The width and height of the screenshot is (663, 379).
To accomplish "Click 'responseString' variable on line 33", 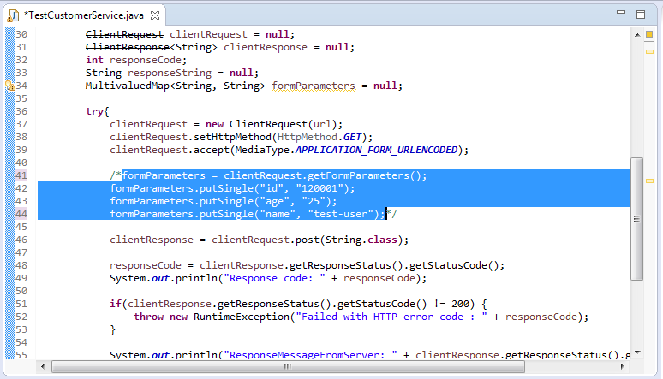I will tap(170, 73).
